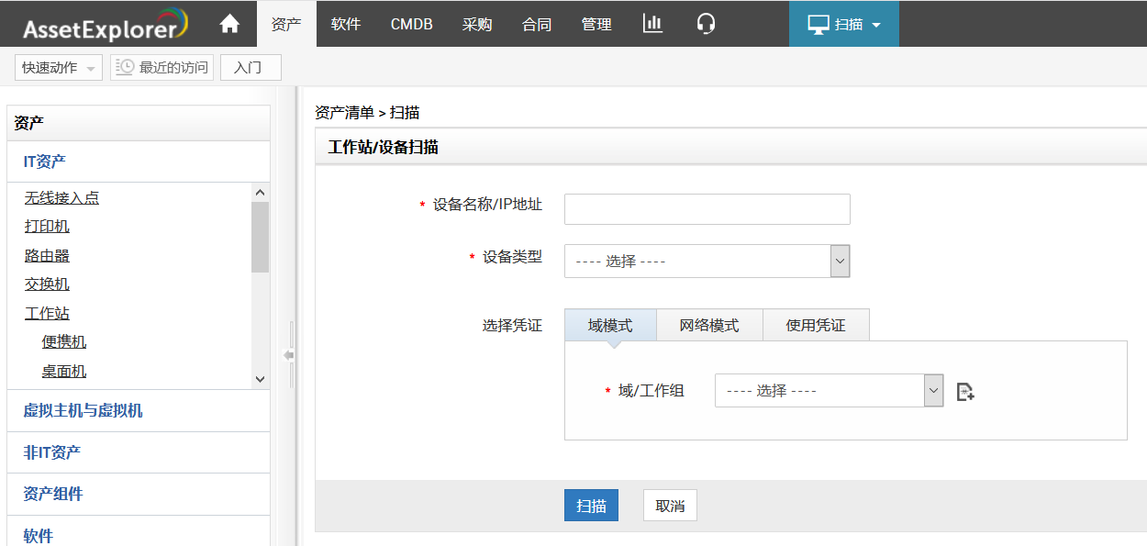1147x546 pixels.
Task: Click the 设备名称/IP地址 input field
Action: 707,209
